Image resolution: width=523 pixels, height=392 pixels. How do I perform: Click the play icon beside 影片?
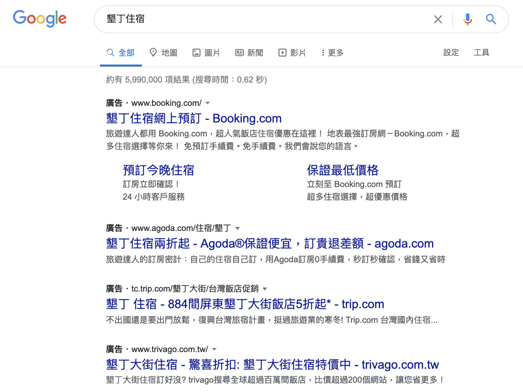(282, 53)
